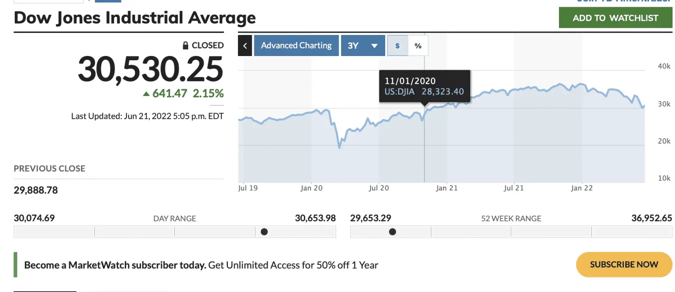
Task: Click the Dow Jones Industrial Average heading
Action: coord(135,18)
